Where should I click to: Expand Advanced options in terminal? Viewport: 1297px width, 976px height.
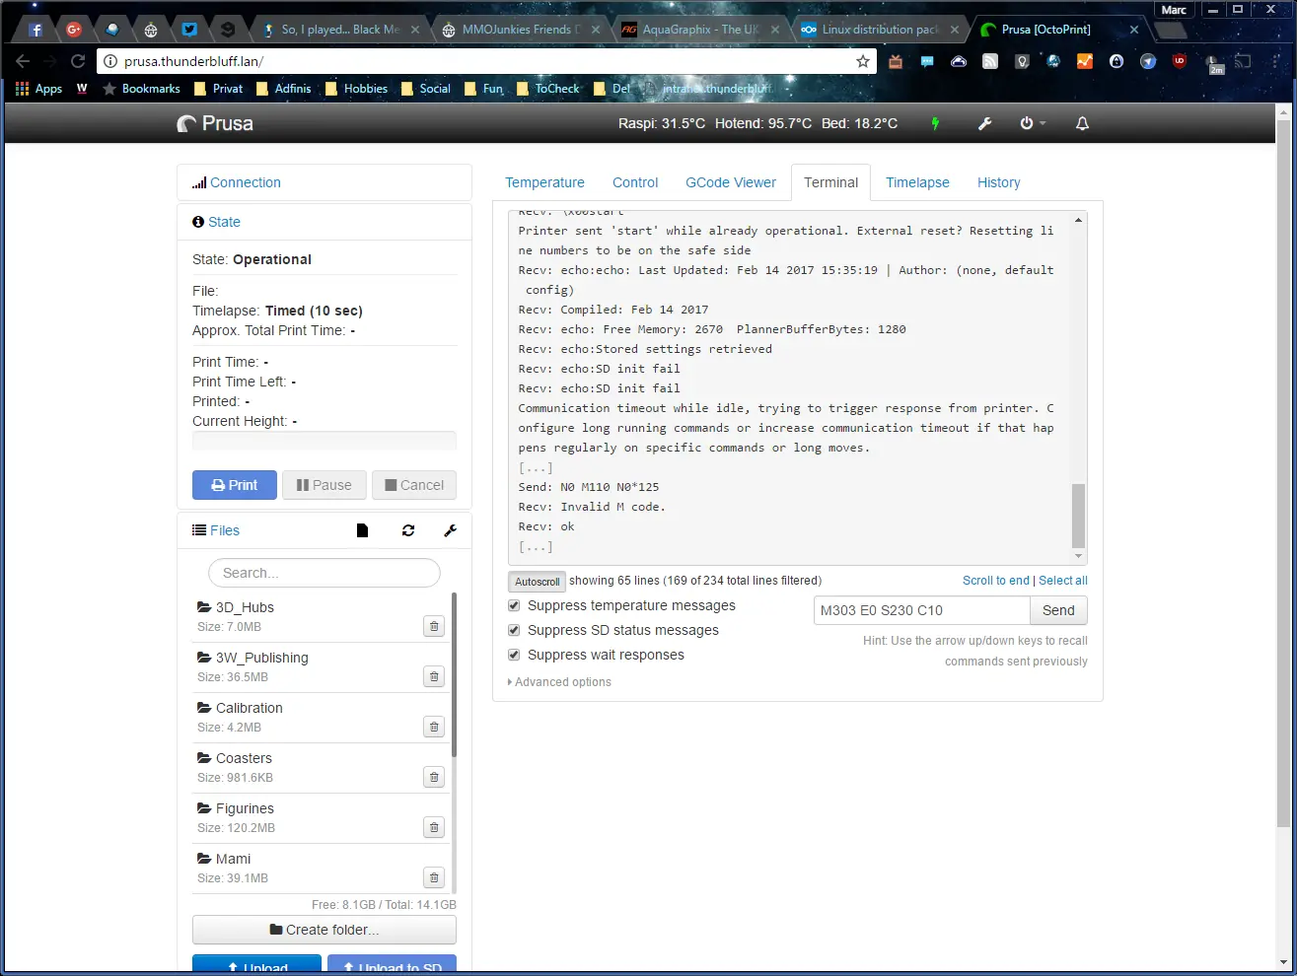click(562, 682)
